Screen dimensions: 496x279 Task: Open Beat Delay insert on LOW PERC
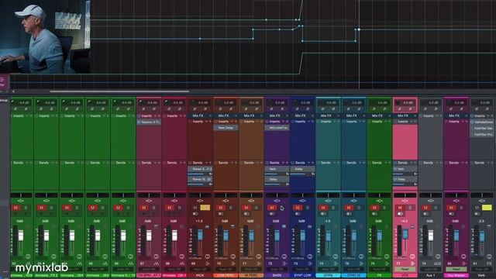[x=226, y=128]
